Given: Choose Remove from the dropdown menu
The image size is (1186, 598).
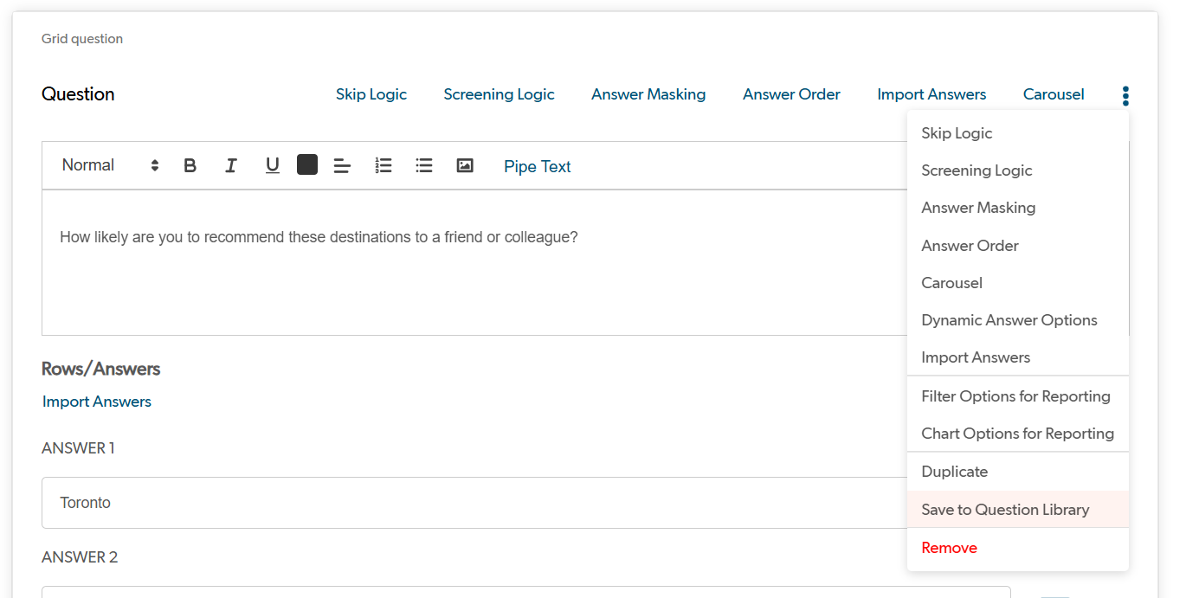Looking at the screenshot, I should pyautogui.click(x=949, y=548).
